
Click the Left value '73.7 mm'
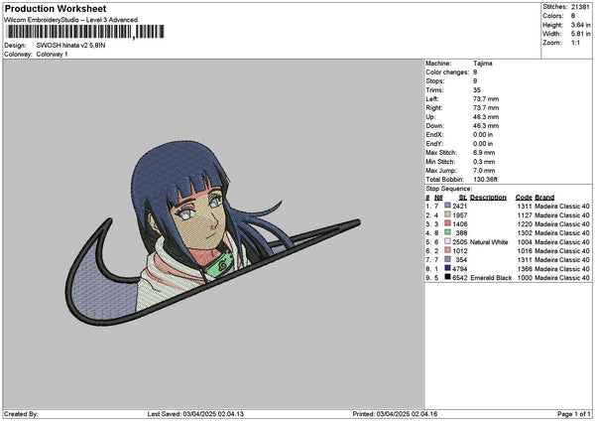486,99
